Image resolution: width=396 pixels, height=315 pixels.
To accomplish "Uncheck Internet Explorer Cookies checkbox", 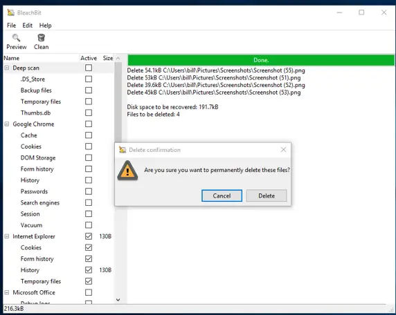I will coord(89,247).
